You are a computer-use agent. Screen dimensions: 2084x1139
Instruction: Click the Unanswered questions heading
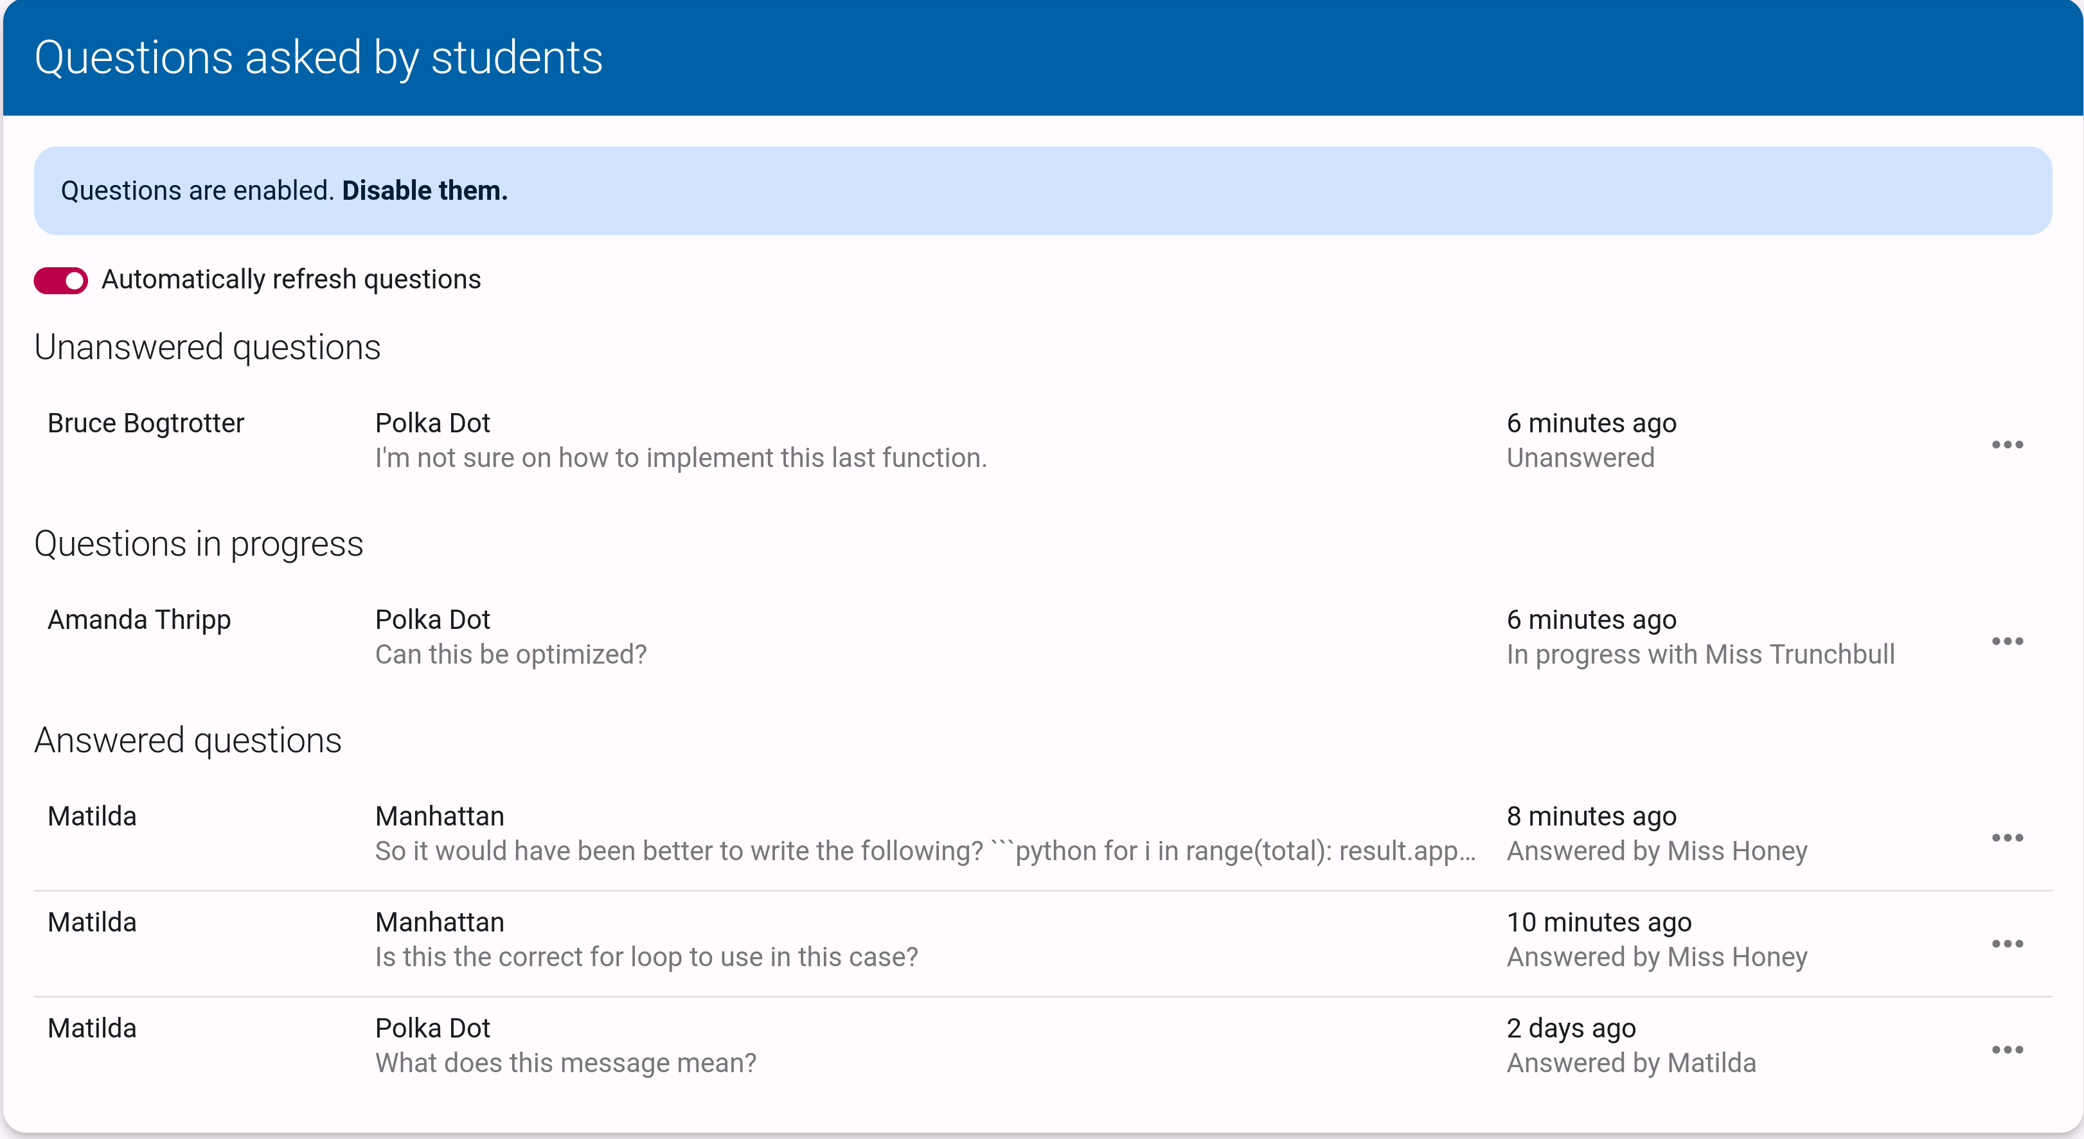click(x=207, y=347)
